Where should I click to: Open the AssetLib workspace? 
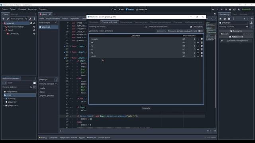tap(141, 10)
